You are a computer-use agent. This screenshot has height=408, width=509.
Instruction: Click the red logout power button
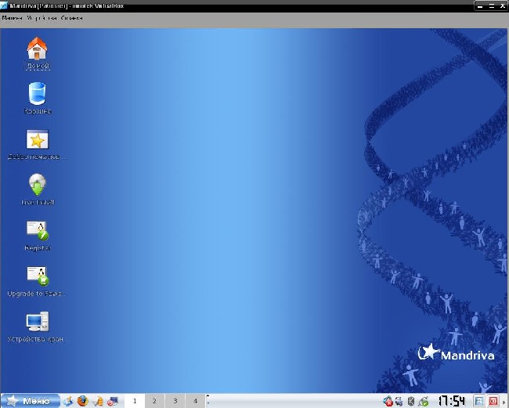pyautogui.click(x=493, y=401)
